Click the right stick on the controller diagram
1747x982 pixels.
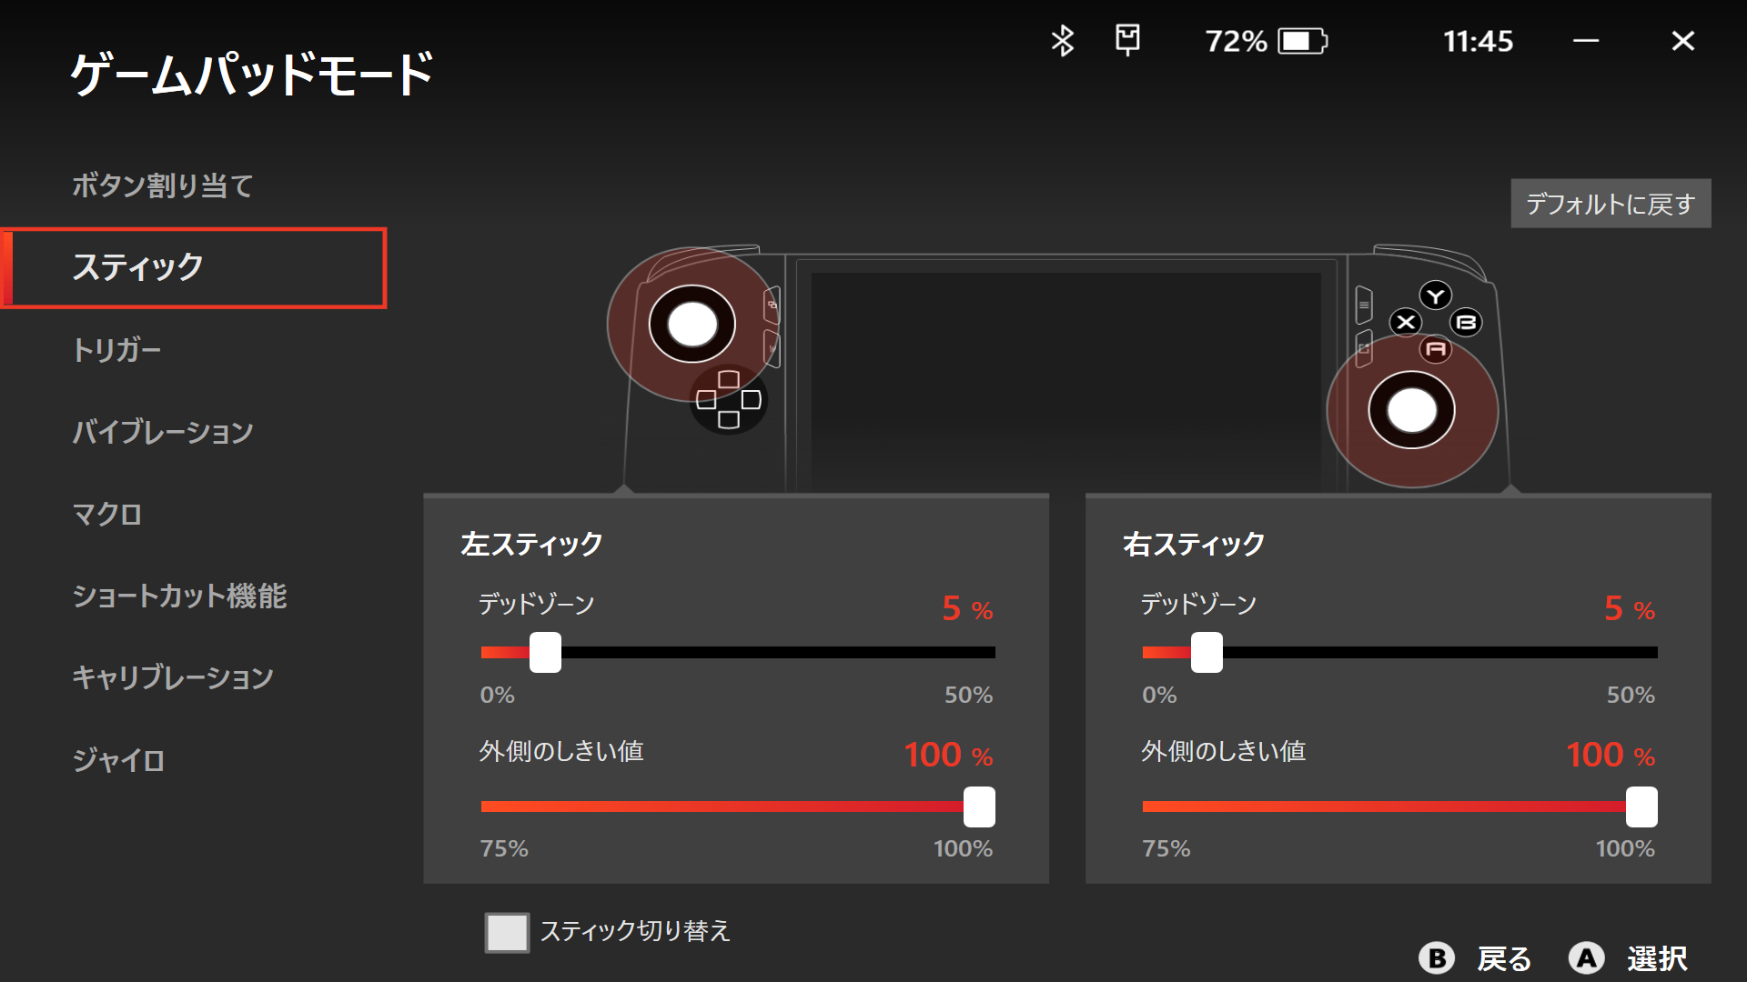click(x=1411, y=410)
